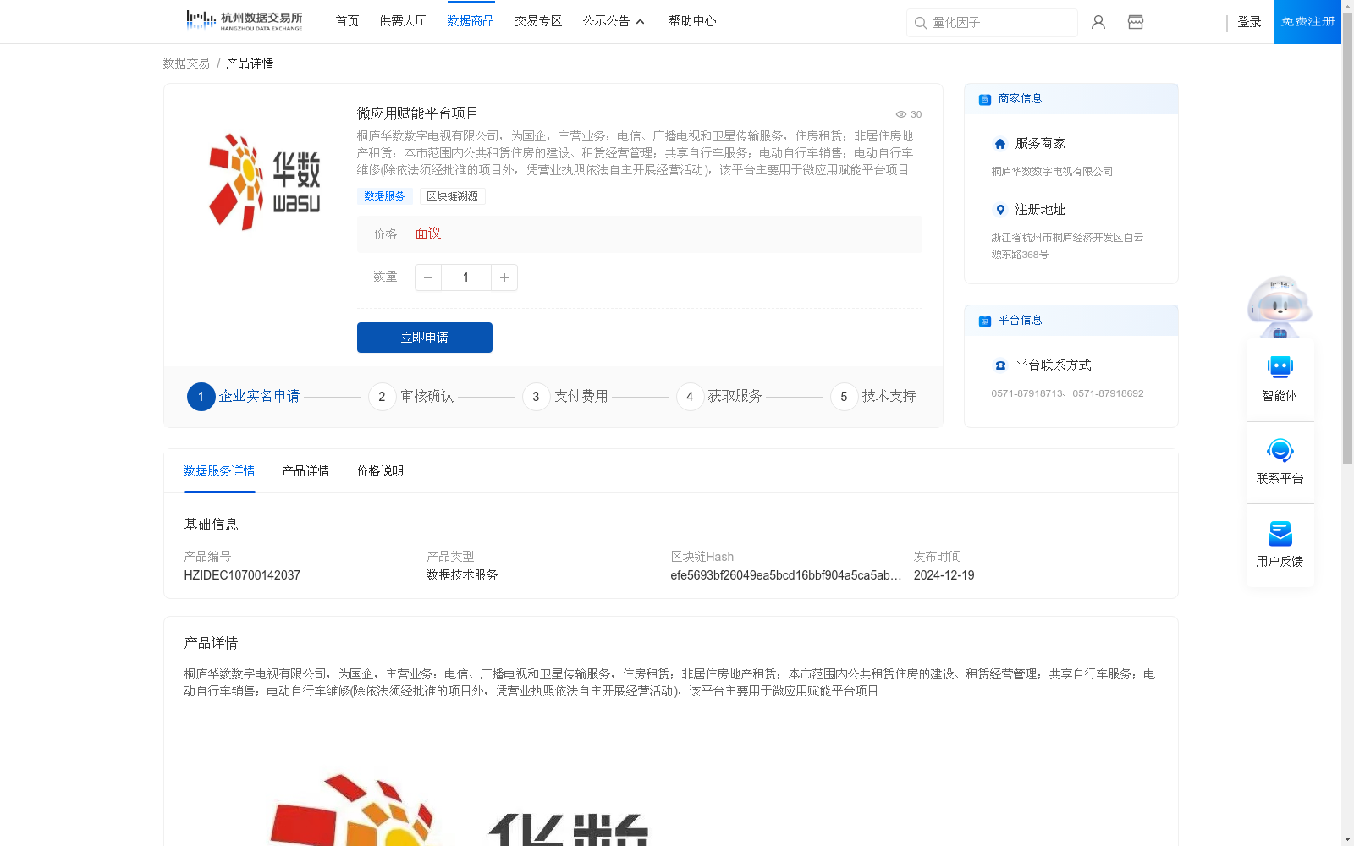Viewport: 1354px width, 846px height.
Task: Click the blockchain hash value
Action: point(786,575)
